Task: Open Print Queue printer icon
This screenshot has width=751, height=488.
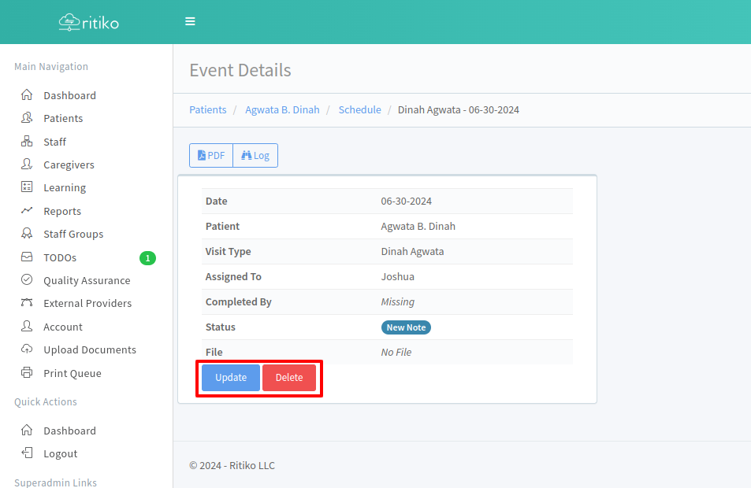Action: pos(27,373)
